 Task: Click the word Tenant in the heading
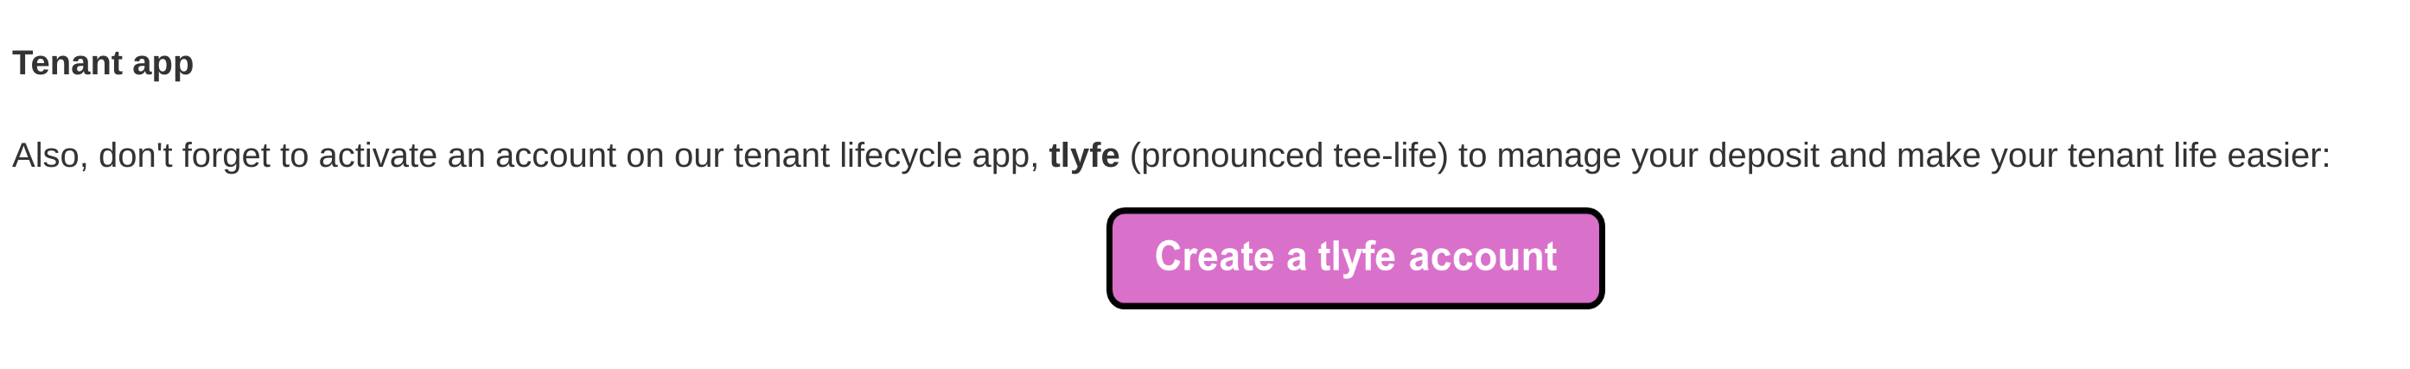(x=67, y=62)
